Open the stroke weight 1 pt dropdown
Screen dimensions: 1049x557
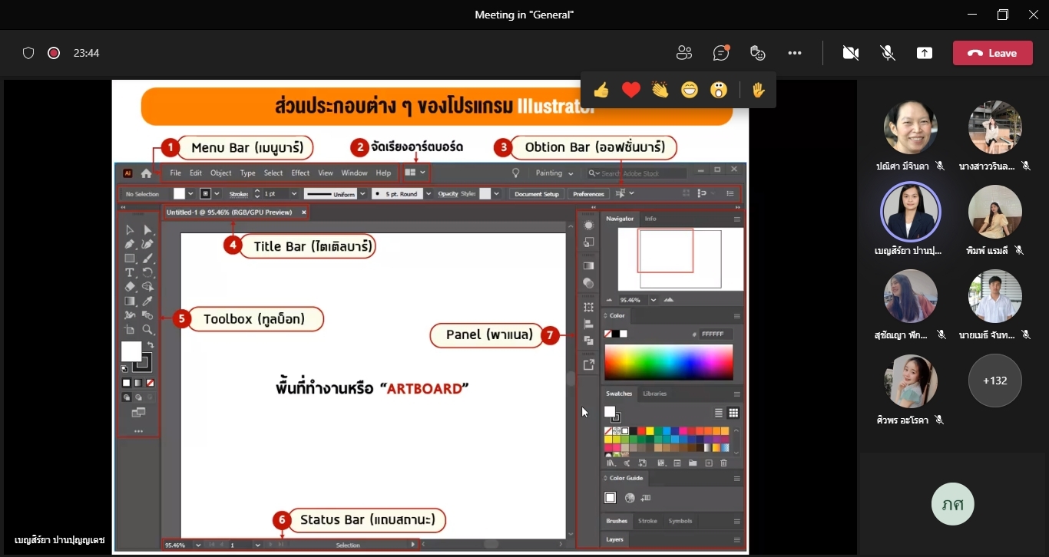click(x=293, y=194)
